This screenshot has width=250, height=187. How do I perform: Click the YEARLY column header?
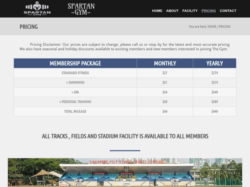pyautogui.click(x=215, y=63)
